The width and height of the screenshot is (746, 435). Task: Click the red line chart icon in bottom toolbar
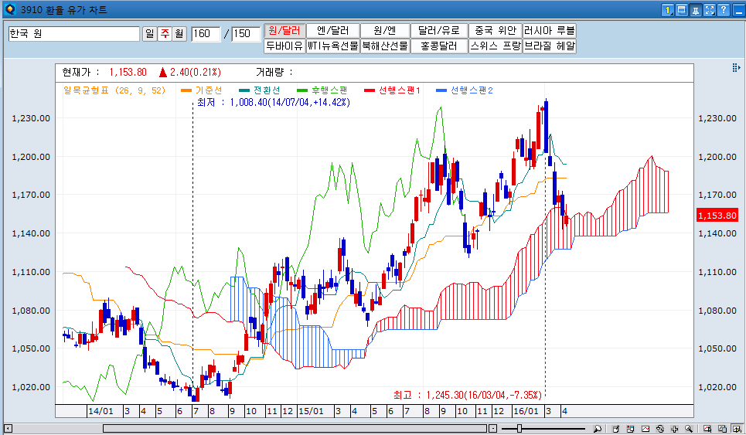[645, 428]
